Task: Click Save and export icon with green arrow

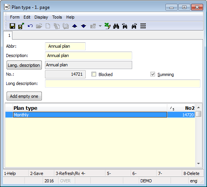Action: click(x=21, y=26)
